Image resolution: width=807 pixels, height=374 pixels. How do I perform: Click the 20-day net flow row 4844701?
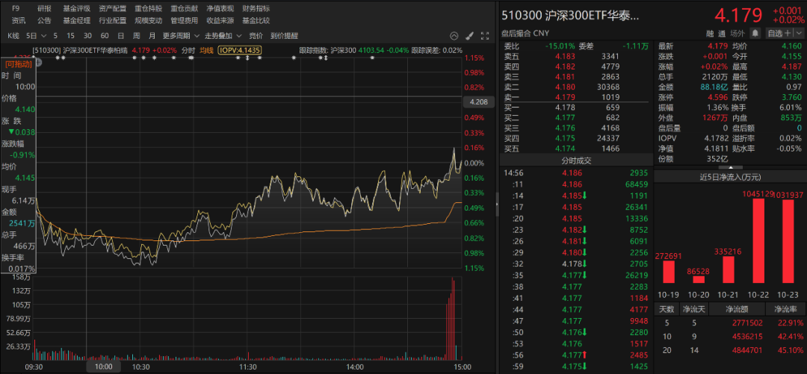tap(730, 350)
